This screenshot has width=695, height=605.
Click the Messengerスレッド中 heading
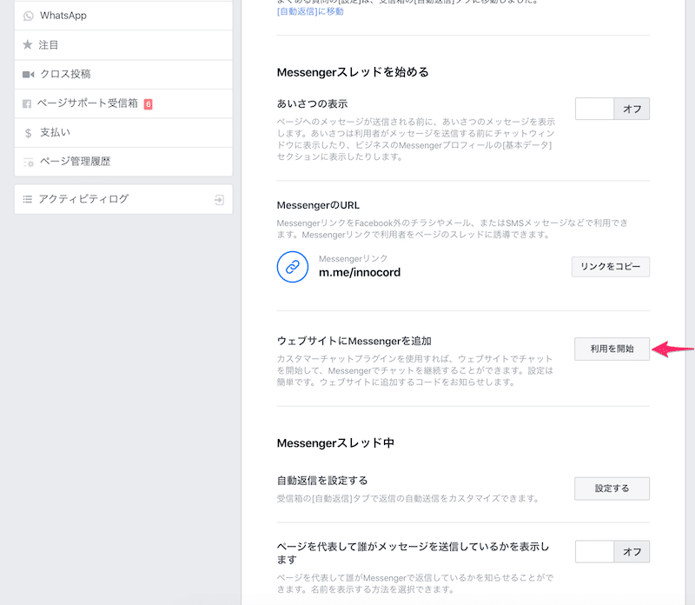click(335, 443)
